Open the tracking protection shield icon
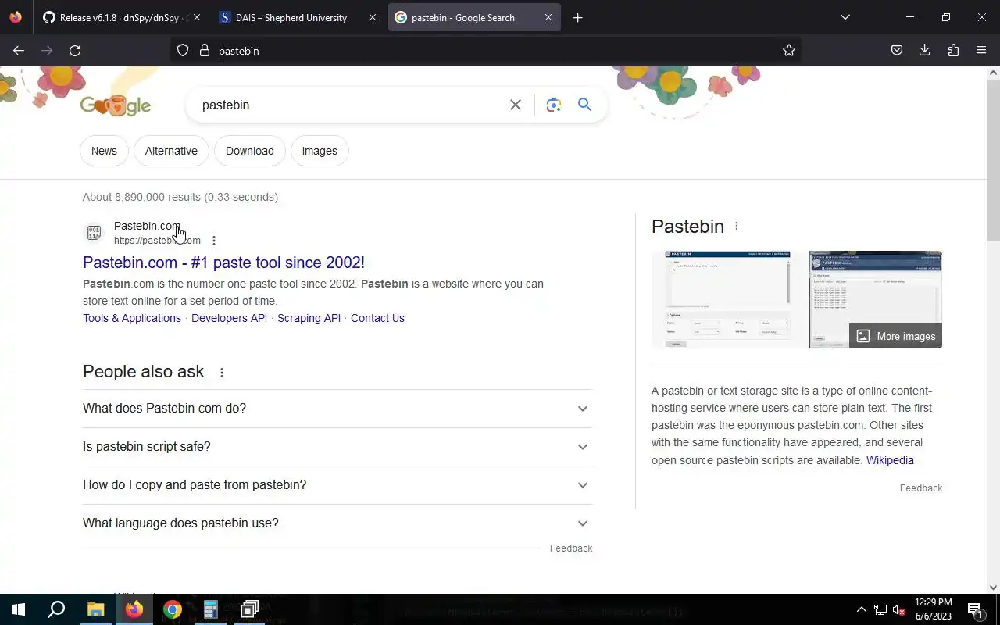Screen dimensions: 1000x625 (x=183, y=50)
